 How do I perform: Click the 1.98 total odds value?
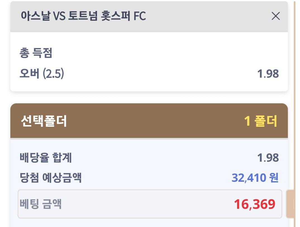pyautogui.click(x=268, y=158)
